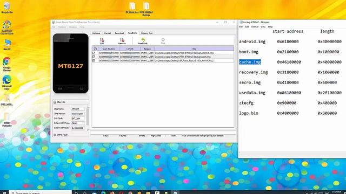Switch to the Memory Test tab
The image size is (346, 194).
point(147,33)
